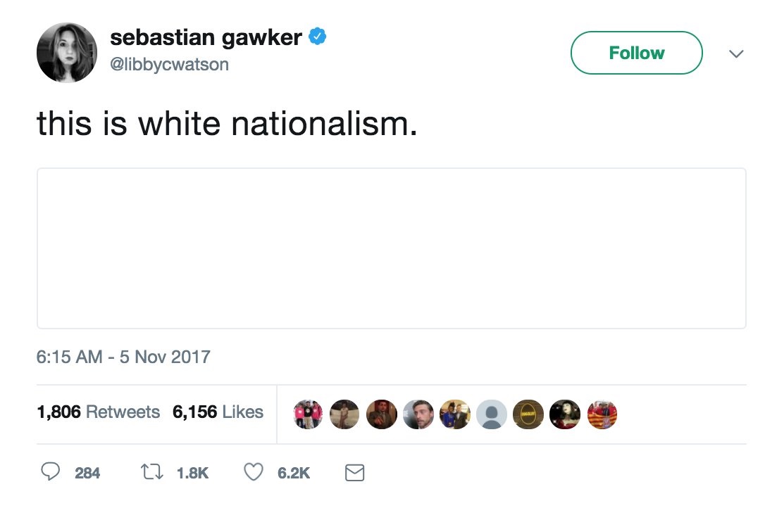Click the author's black-and-white profile photo
Image resolution: width=765 pixels, height=508 pixels.
(67, 53)
